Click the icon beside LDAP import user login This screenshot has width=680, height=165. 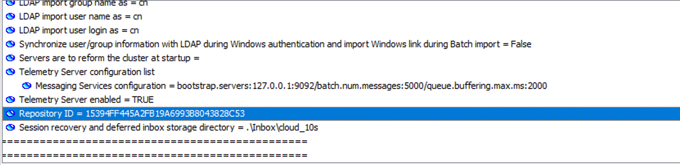(10, 31)
